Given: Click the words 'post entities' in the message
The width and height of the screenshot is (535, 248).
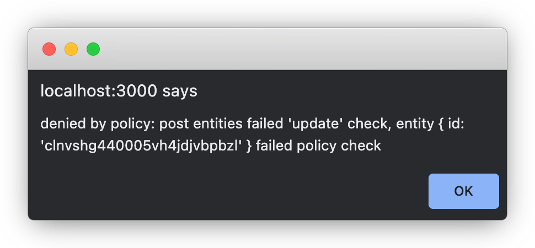Looking at the screenshot, I should coord(201,124).
